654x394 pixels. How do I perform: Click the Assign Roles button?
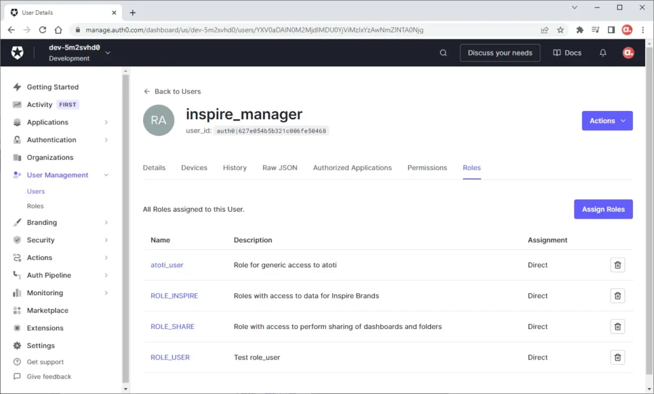(603, 209)
